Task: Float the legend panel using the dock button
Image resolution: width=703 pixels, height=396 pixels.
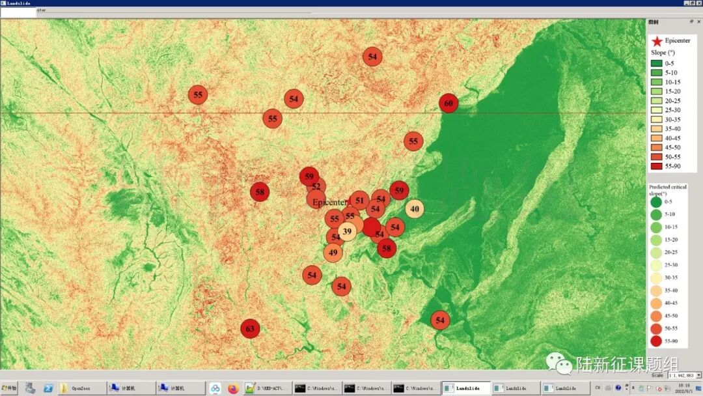Action: tap(691, 21)
